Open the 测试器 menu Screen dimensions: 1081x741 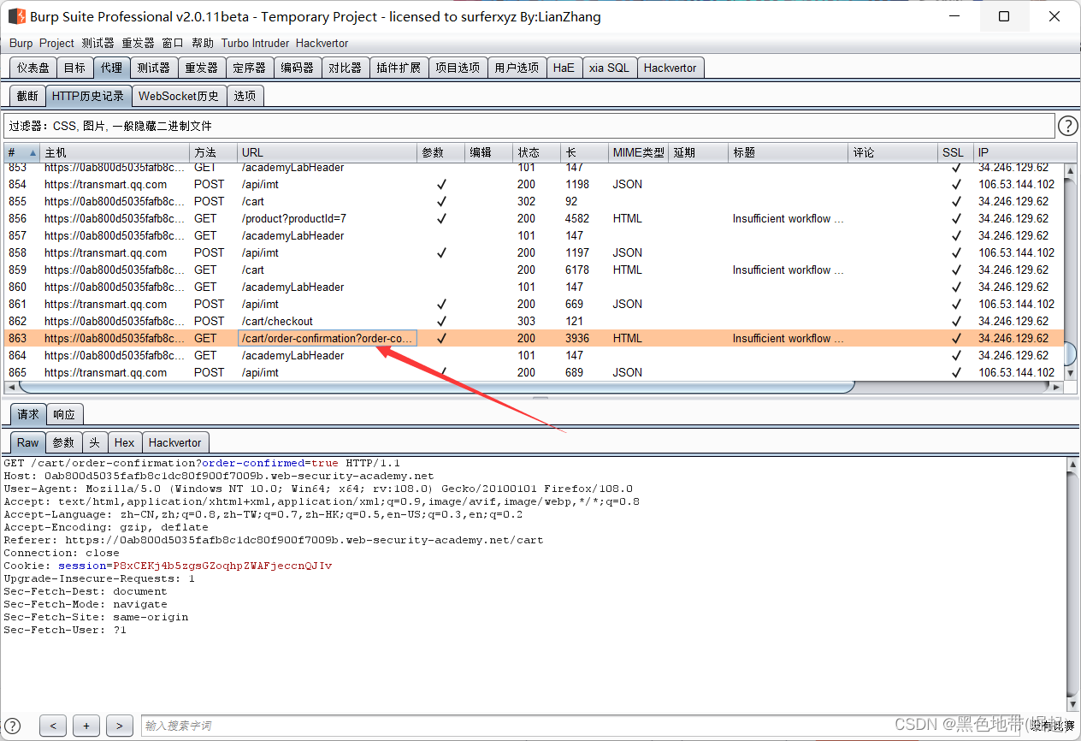[97, 43]
